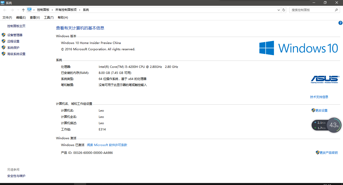Open 系统保护 from the sidebar
The height and width of the screenshot is (185, 343).
coord(13,48)
